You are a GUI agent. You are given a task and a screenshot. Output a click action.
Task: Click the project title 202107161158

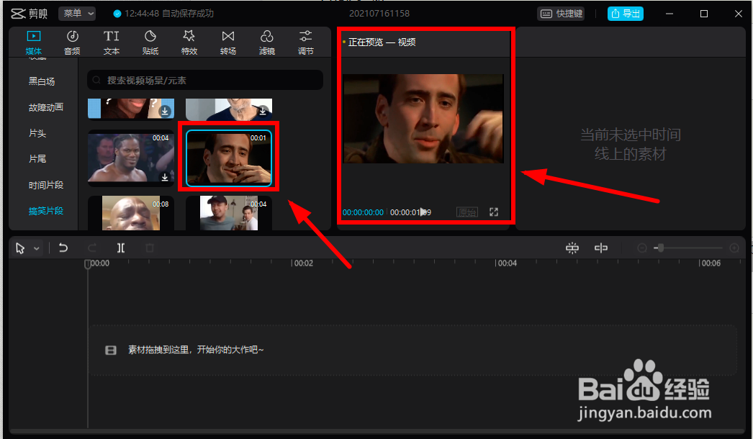pyautogui.click(x=379, y=14)
